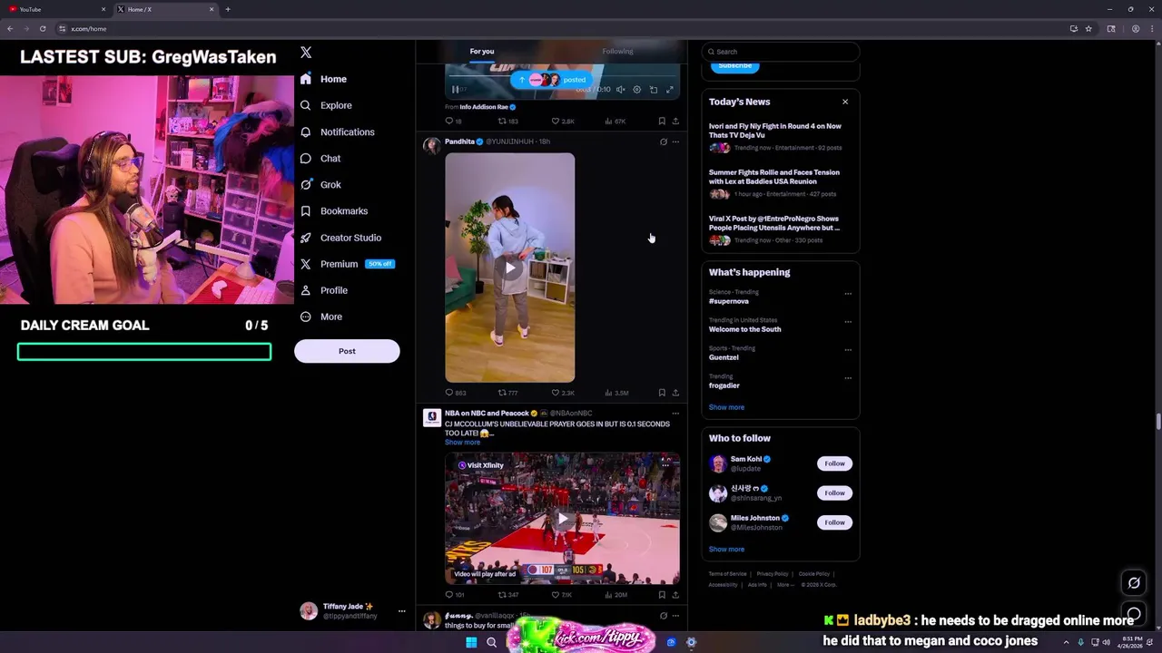Expand the More menu in the sidebar

[x=321, y=317]
